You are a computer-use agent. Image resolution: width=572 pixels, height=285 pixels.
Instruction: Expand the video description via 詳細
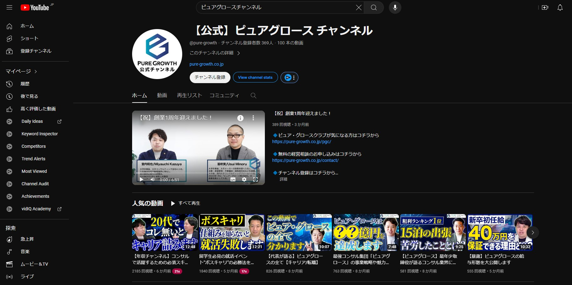click(x=283, y=179)
